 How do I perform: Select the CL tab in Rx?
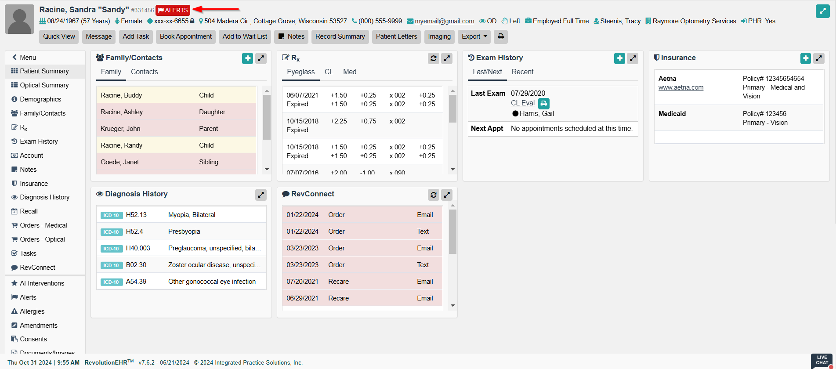329,72
